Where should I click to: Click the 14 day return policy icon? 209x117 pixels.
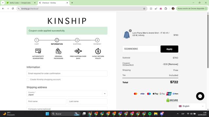coord(98,51)
